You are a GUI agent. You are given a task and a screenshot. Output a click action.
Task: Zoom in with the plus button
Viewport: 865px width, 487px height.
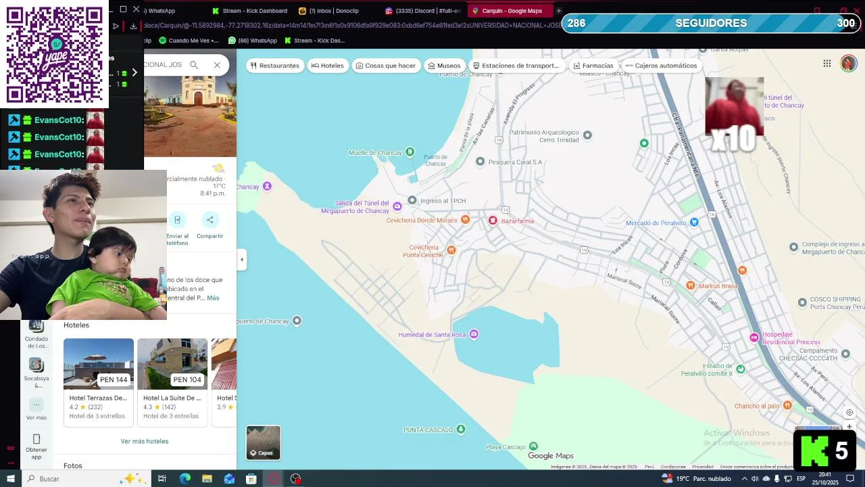pyautogui.click(x=849, y=427)
